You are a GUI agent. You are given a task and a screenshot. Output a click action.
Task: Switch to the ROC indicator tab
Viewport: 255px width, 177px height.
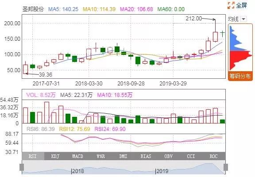point(214,156)
